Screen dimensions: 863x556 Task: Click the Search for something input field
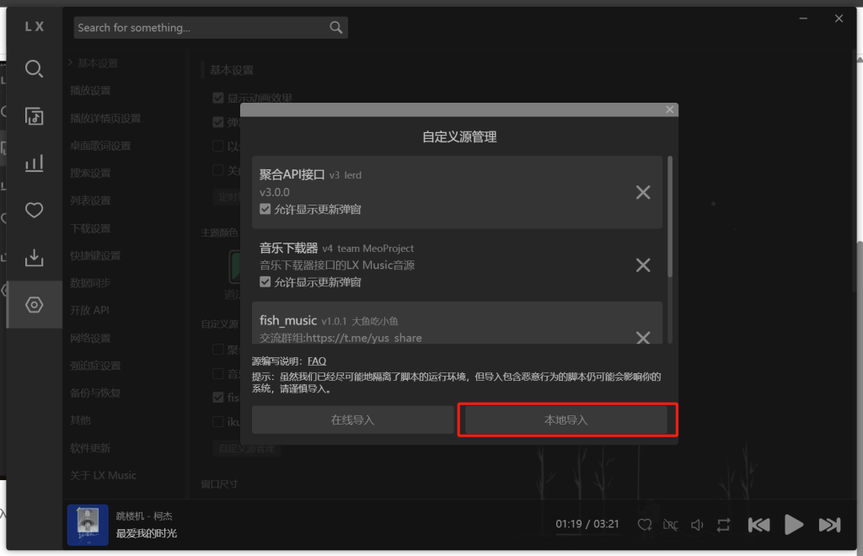201,28
